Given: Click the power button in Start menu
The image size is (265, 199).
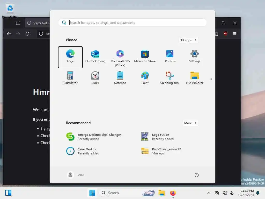Looking at the screenshot, I should tap(197, 175).
